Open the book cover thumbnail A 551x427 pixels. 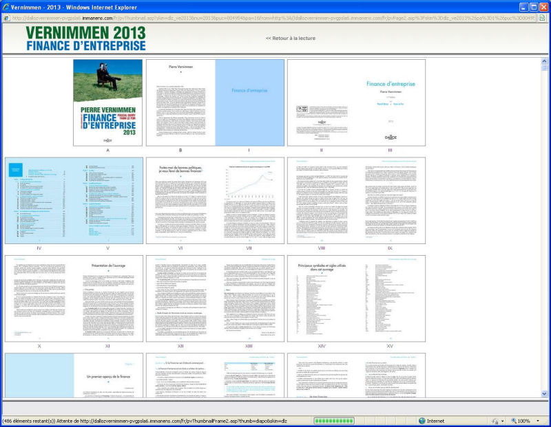point(107,102)
